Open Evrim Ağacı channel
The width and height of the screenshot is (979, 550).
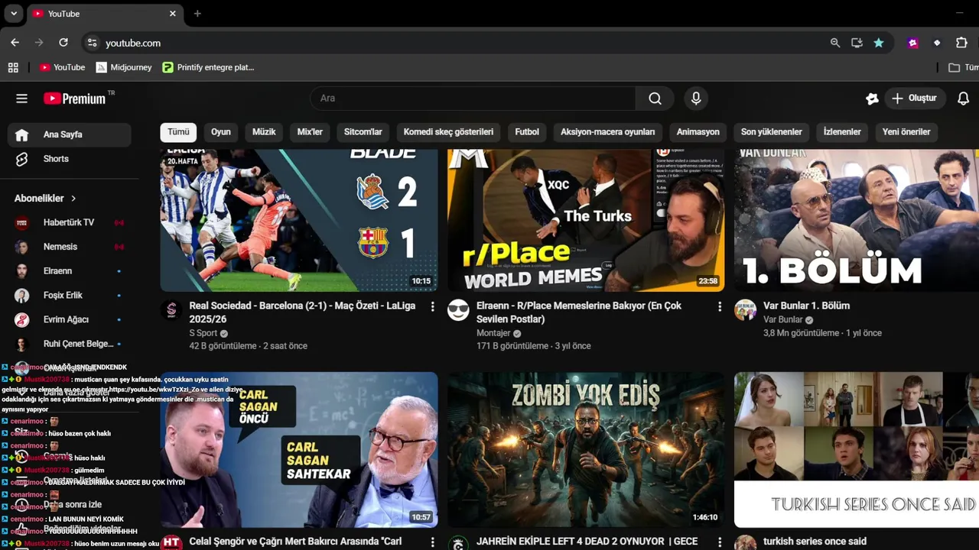70,319
